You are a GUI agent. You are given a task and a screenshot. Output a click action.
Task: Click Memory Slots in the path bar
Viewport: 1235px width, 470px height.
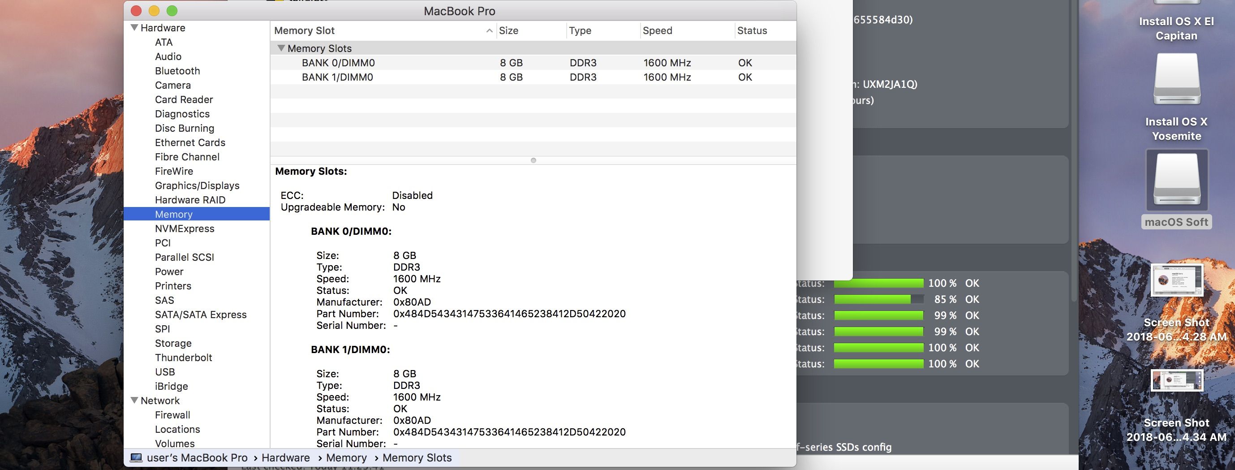[417, 458]
